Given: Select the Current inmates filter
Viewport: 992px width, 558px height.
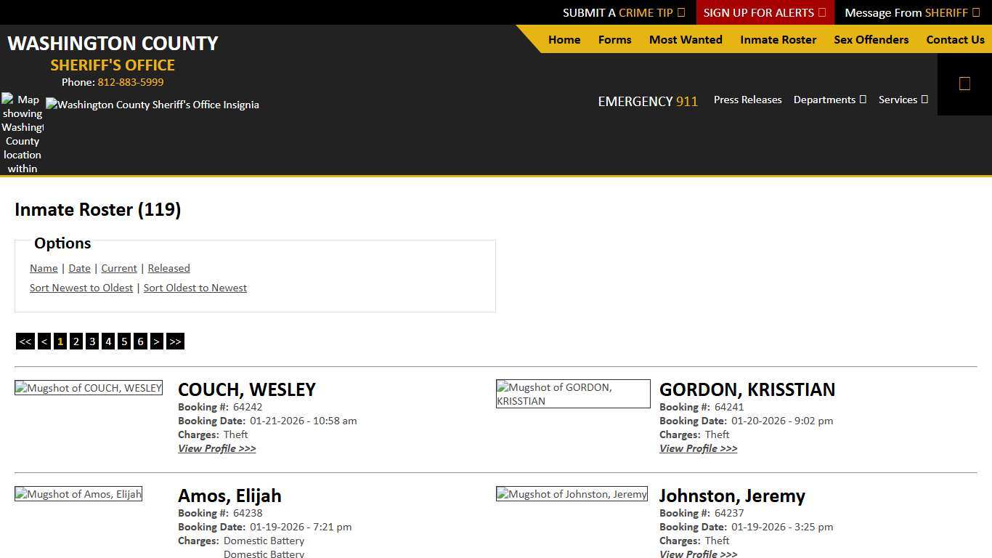Looking at the screenshot, I should [118, 268].
